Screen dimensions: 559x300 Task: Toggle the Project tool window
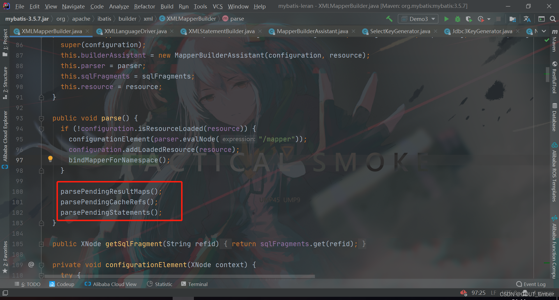pyautogui.click(x=5, y=43)
